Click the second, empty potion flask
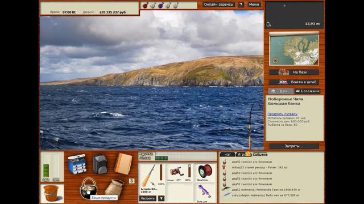364x204 pixels. (x=153, y=5)
